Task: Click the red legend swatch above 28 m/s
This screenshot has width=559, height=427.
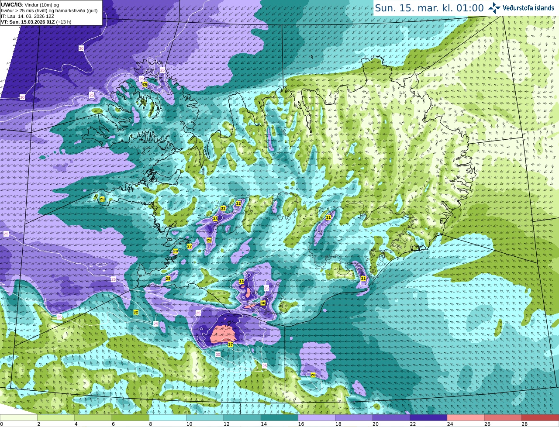Action: (540, 417)
